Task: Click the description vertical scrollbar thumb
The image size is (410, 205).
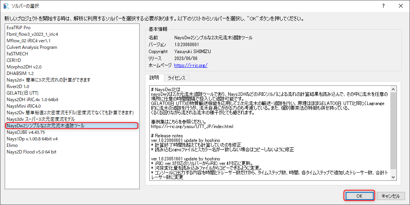Action: point(393,130)
